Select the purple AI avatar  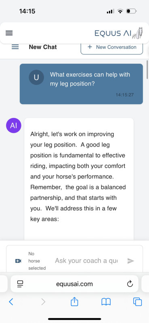click(14, 126)
